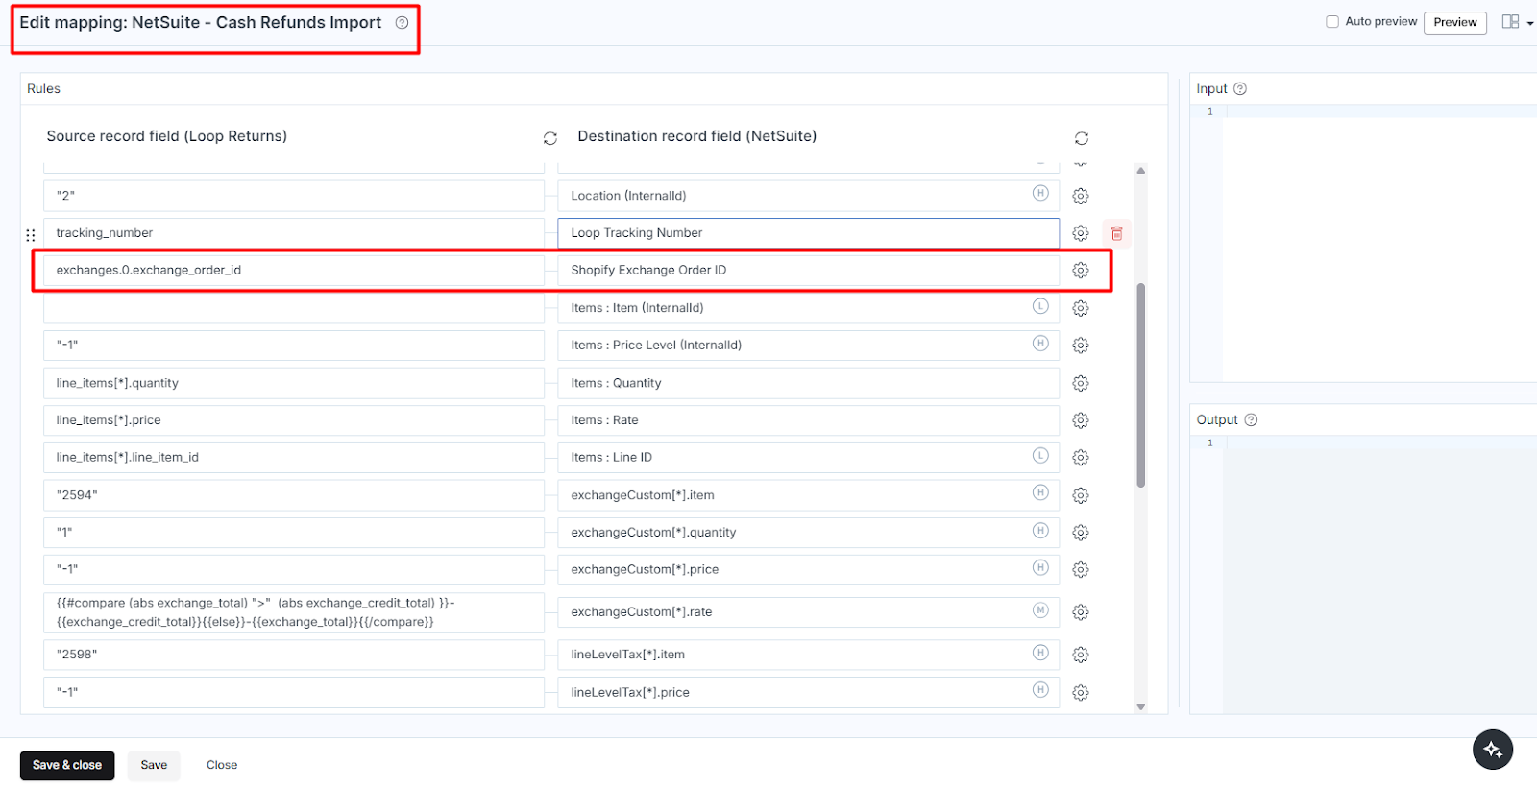
Task: Edit source field containing "2598"
Action: click(294, 655)
